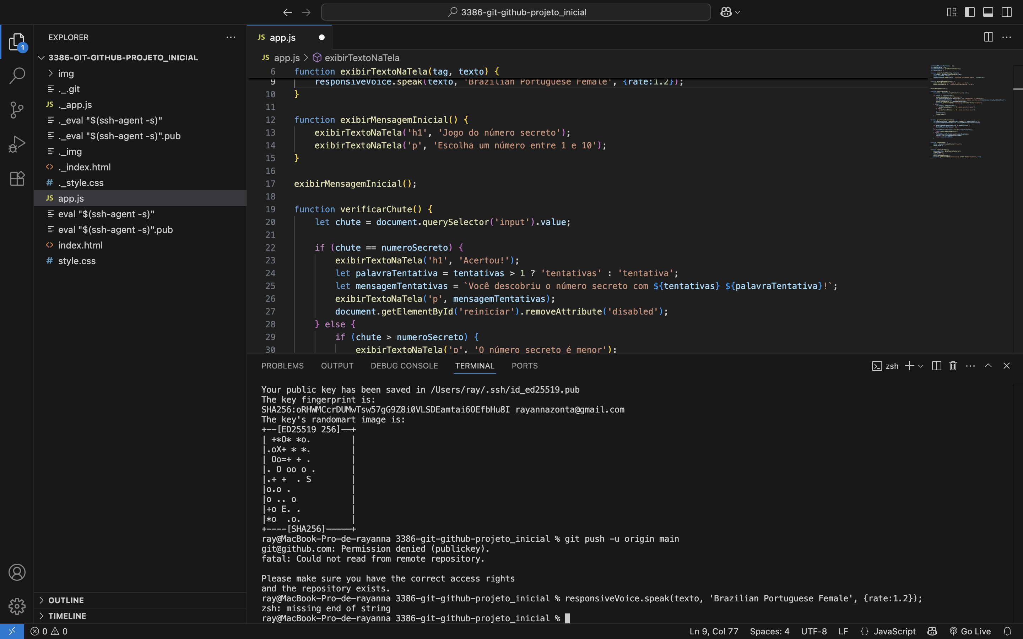
Task: Click Go Live in status bar
Action: tap(970, 631)
